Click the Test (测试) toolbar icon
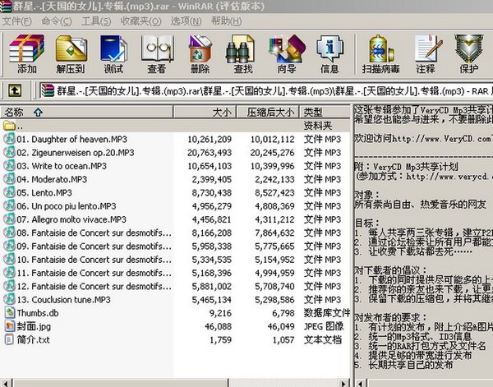The width and height of the screenshot is (493, 387). pos(113,48)
